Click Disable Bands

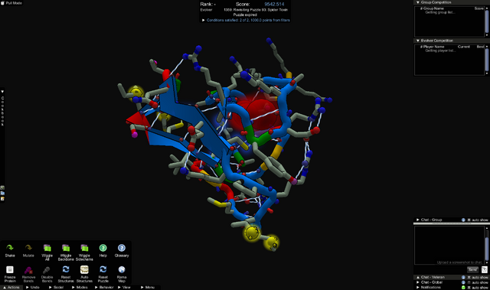click(x=47, y=274)
